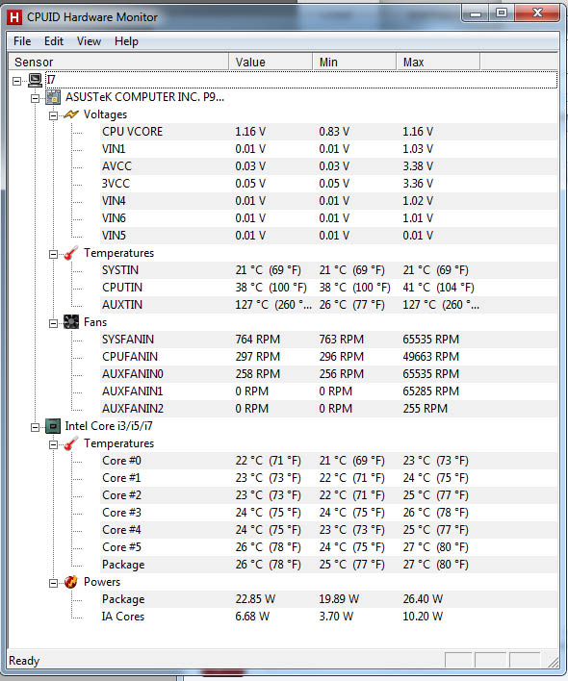The width and height of the screenshot is (568, 681).
Task: Collapse the Powers section
Action: click(53, 583)
